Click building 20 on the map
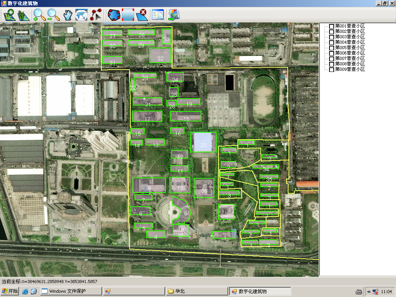This screenshot has width=396, height=297. [203, 142]
